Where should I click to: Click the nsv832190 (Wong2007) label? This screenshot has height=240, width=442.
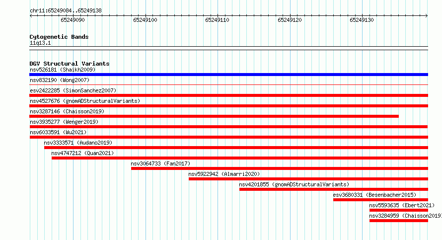[60, 80]
